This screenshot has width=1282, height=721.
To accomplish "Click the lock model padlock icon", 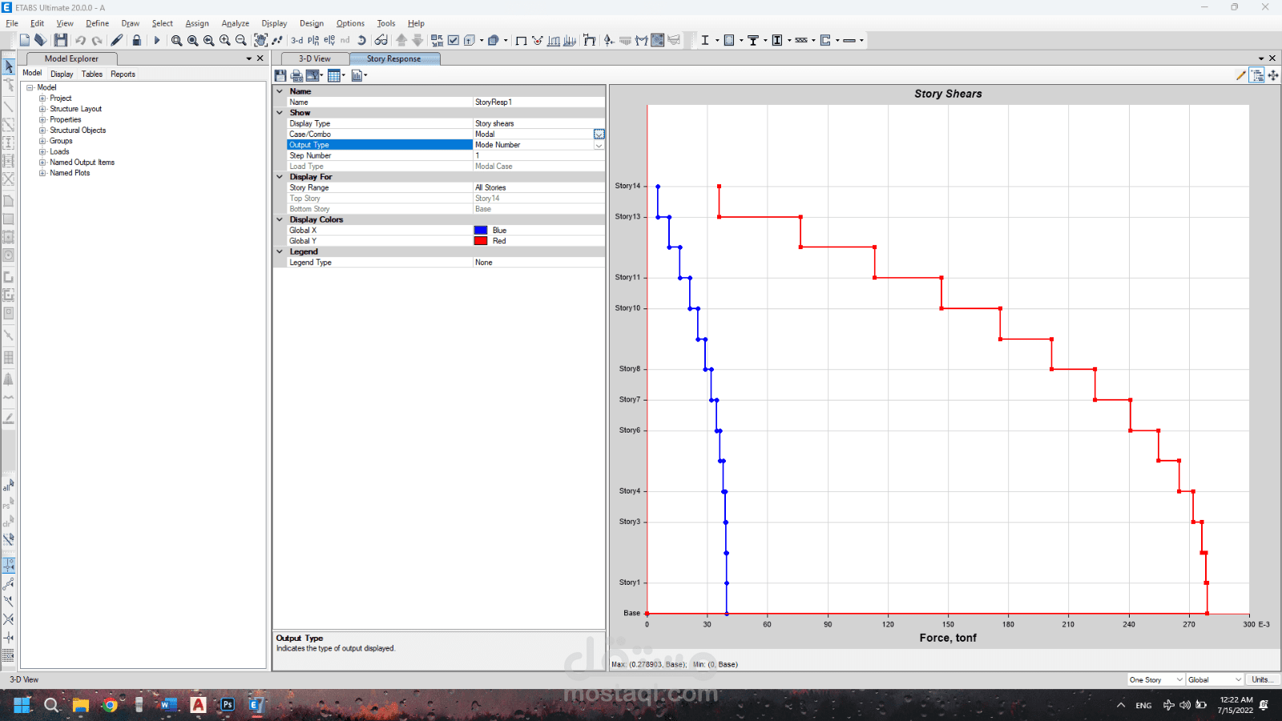I will (x=137, y=40).
